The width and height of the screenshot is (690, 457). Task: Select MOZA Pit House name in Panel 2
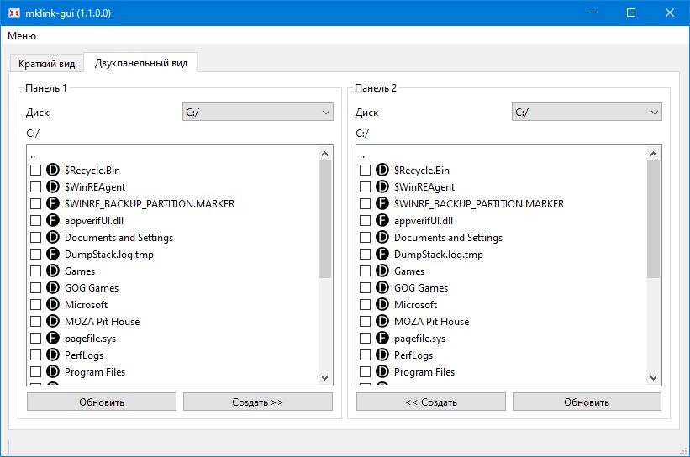(431, 322)
